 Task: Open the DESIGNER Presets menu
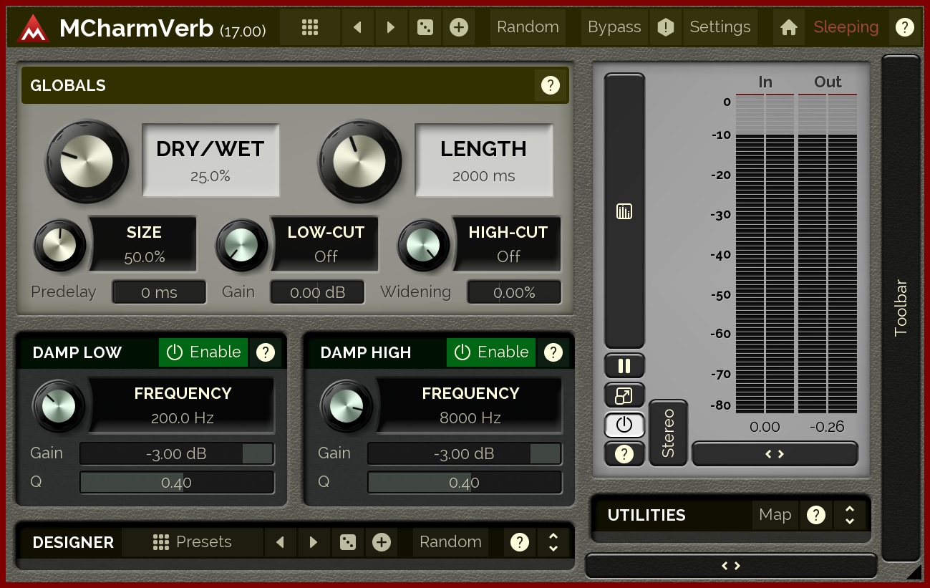193,542
